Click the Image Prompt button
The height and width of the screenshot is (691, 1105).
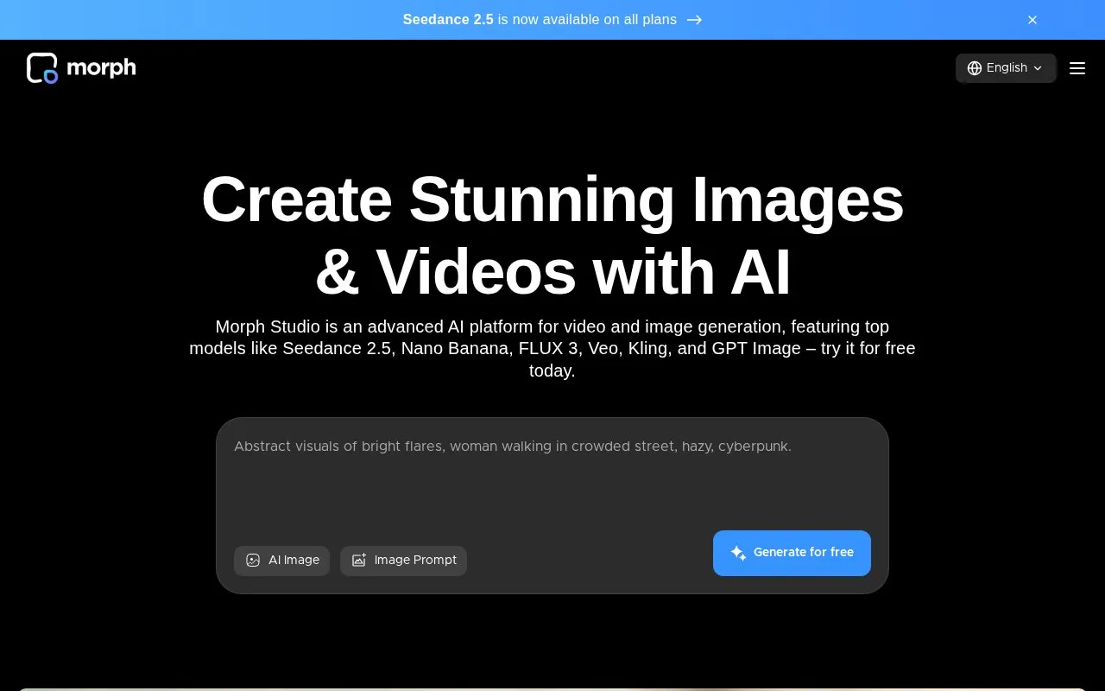point(403,561)
